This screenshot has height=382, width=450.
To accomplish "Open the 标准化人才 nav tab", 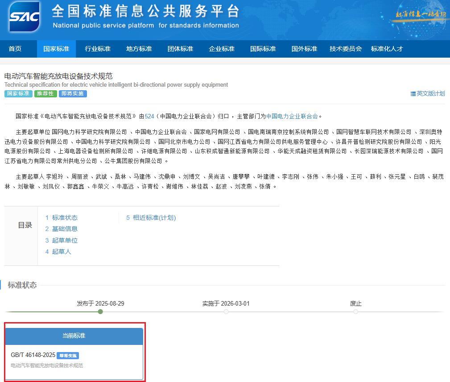I will (x=387, y=49).
